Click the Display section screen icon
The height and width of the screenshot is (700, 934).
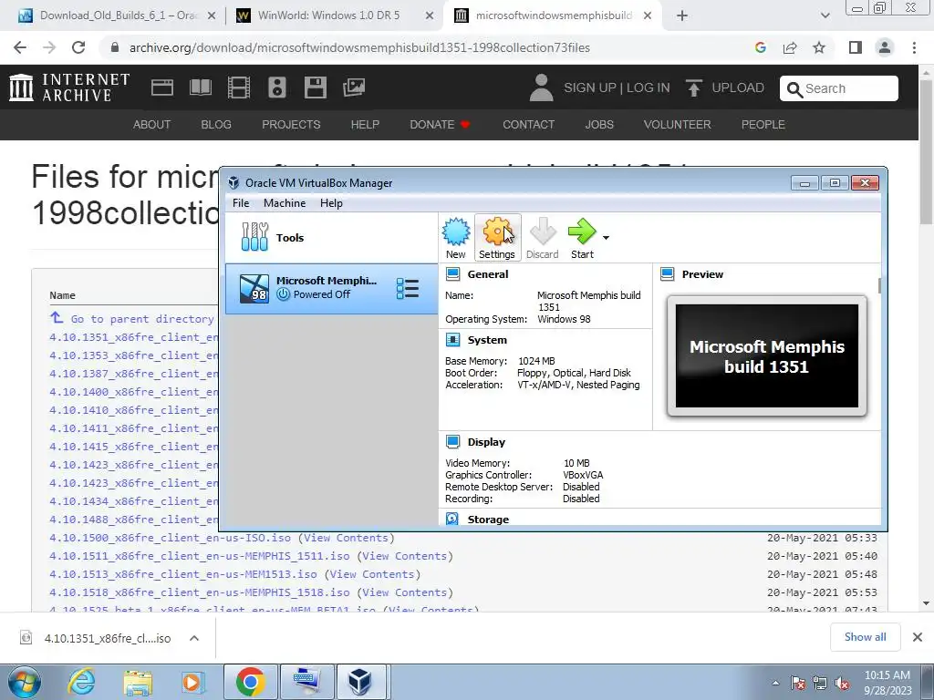pyautogui.click(x=452, y=442)
